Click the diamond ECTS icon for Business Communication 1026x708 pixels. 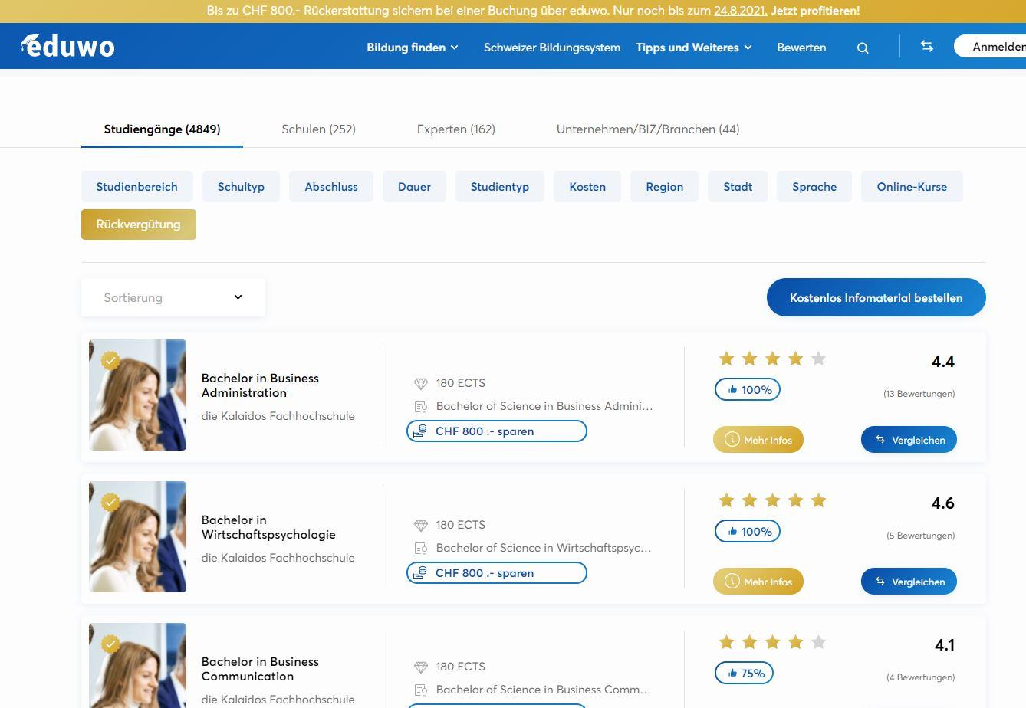(x=420, y=667)
